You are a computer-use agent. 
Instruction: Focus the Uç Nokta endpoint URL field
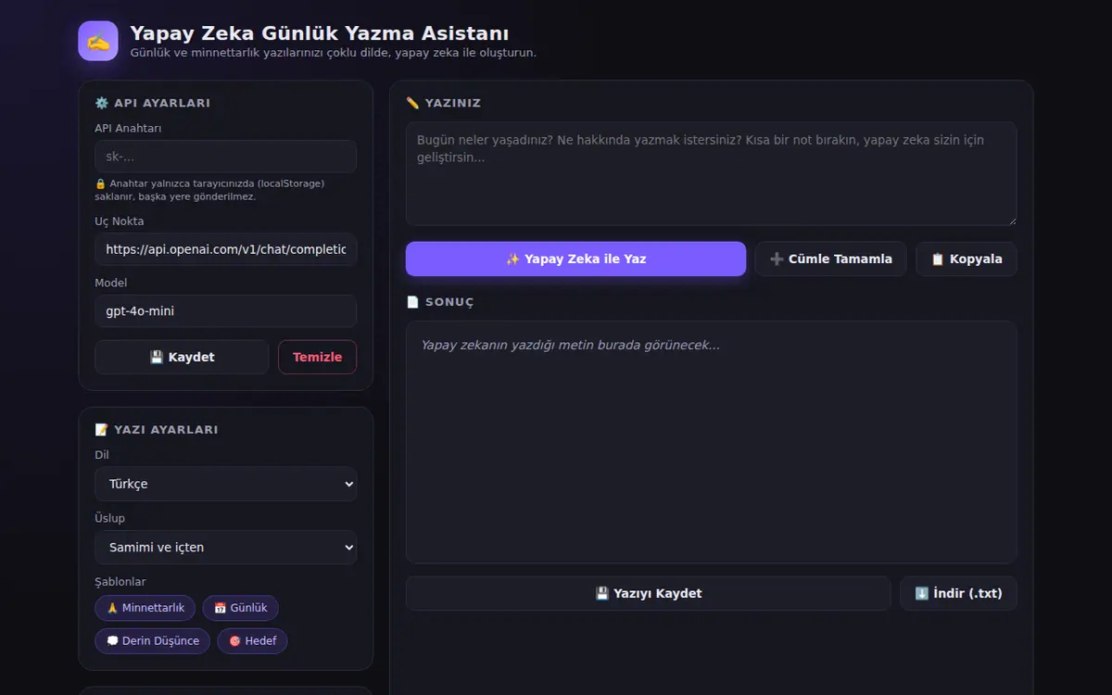tap(225, 249)
